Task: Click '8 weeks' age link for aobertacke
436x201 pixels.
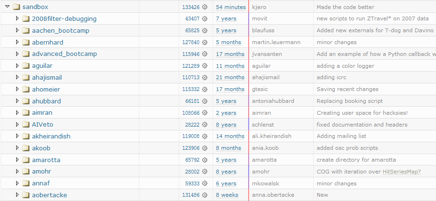Action: (227, 195)
